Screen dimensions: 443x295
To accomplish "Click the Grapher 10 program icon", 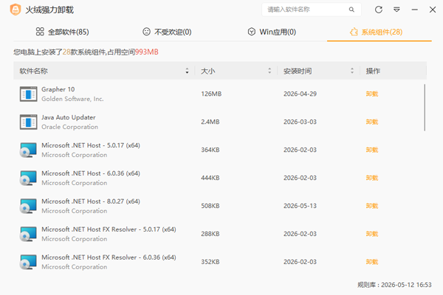I will 28,94.
